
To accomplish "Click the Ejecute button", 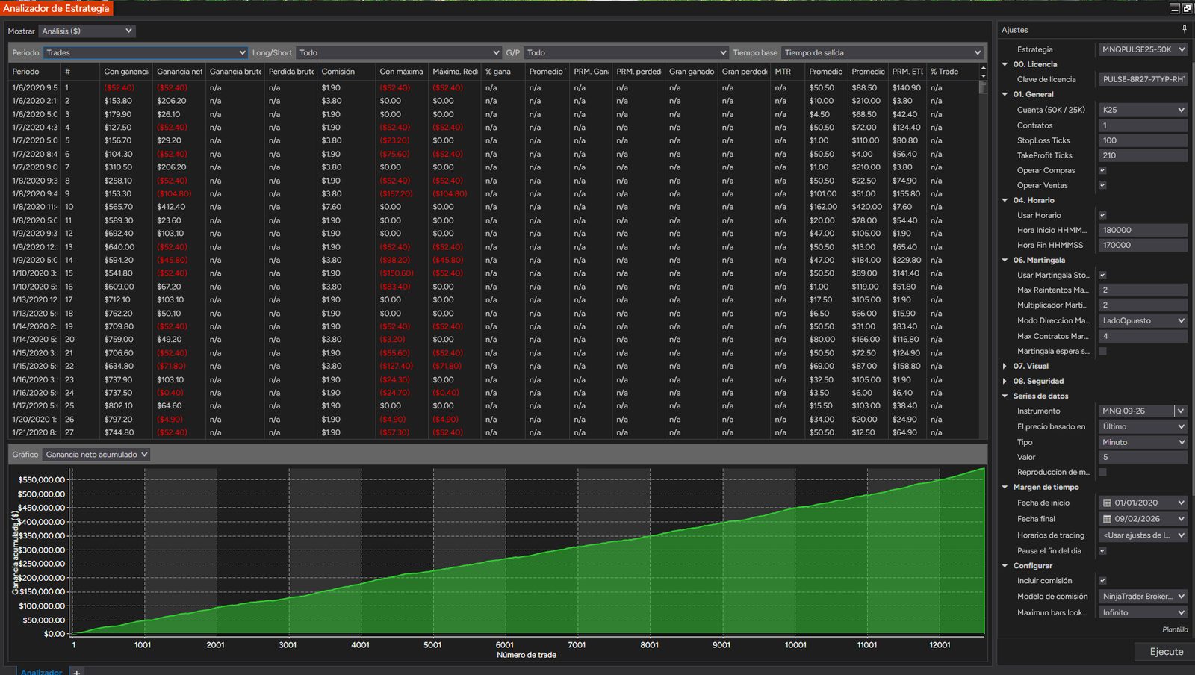I will click(1166, 652).
